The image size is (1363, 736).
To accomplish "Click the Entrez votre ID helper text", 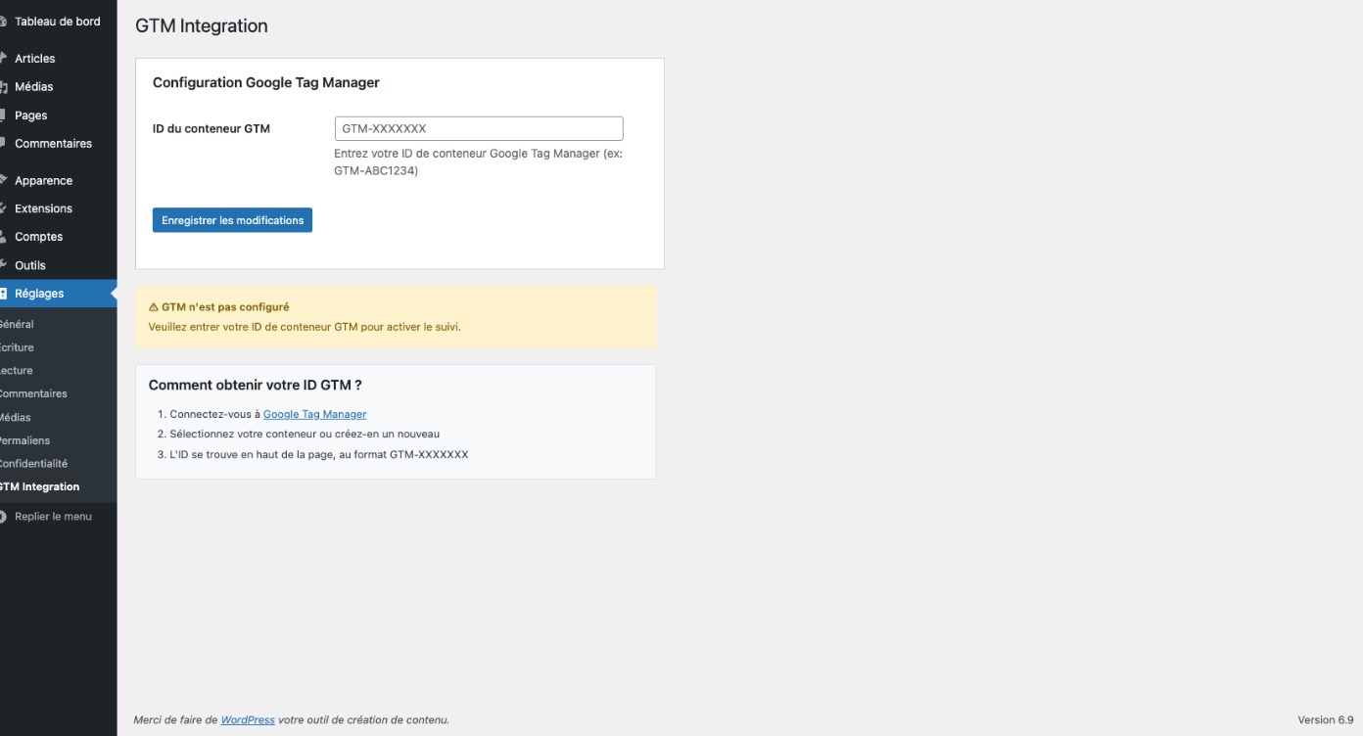I will (x=479, y=162).
